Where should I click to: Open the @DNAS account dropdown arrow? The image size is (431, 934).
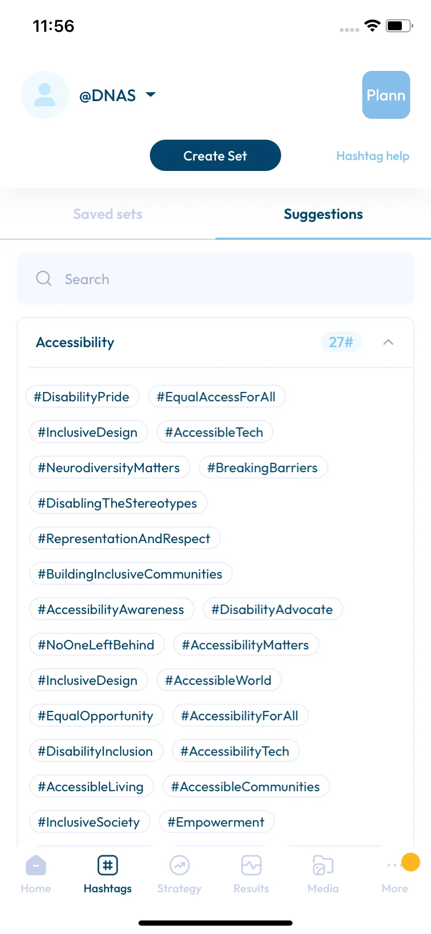click(x=150, y=95)
